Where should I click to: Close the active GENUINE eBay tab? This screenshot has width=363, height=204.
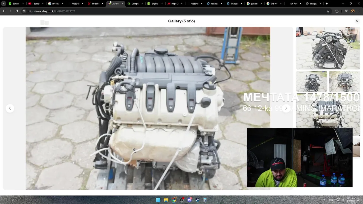click(122, 4)
